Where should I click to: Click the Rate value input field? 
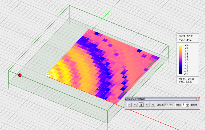pos(184,105)
